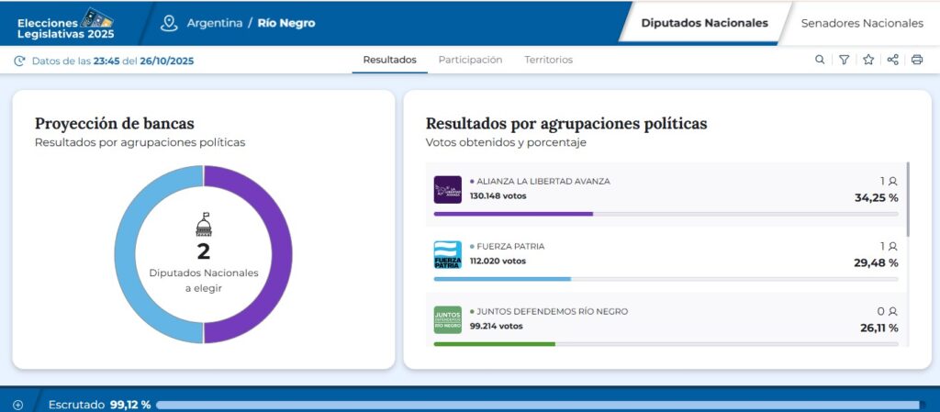The height and width of the screenshot is (412, 940).
Task: Click the location pin icon
Action: 168,23
